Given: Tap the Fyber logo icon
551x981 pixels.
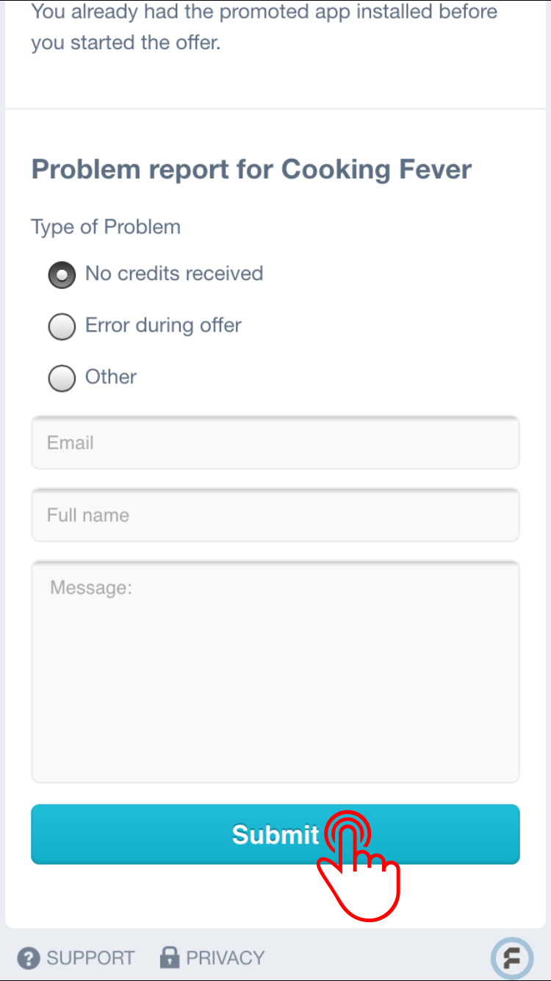Looking at the screenshot, I should [x=511, y=958].
